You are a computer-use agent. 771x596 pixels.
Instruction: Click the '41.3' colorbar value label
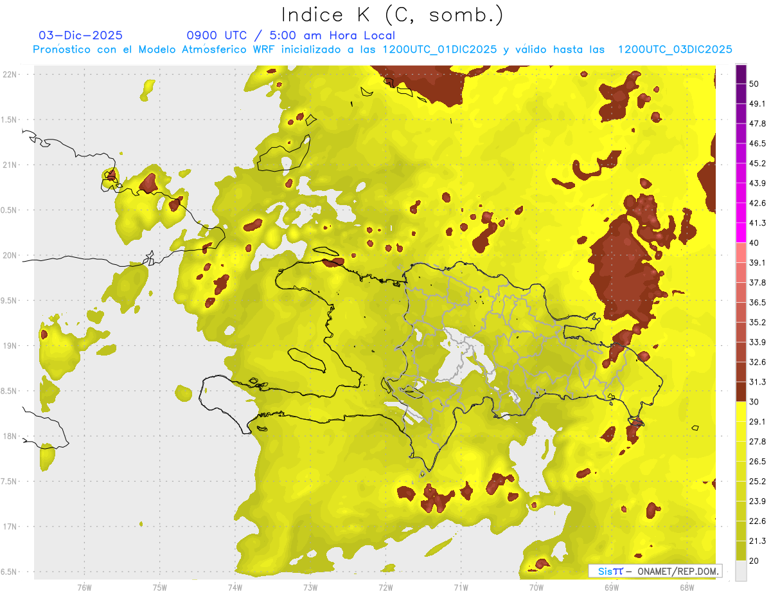(758, 223)
